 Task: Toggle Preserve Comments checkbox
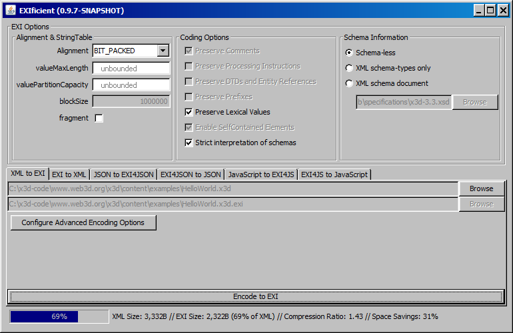(189, 51)
